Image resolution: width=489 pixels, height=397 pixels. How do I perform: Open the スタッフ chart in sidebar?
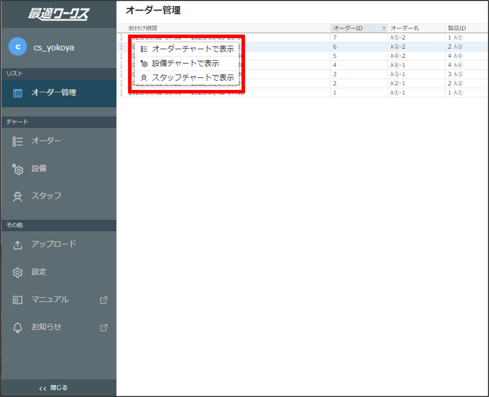click(59, 196)
